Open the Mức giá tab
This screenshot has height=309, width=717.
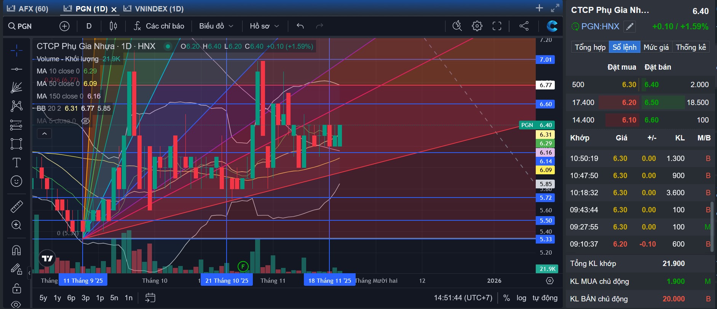(656, 47)
